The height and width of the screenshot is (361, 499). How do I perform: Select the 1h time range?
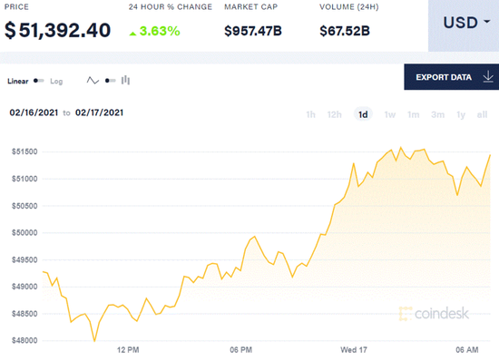pos(310,114)
